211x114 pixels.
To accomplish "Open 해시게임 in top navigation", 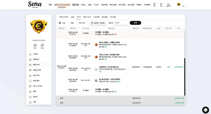I will point(113,5).
